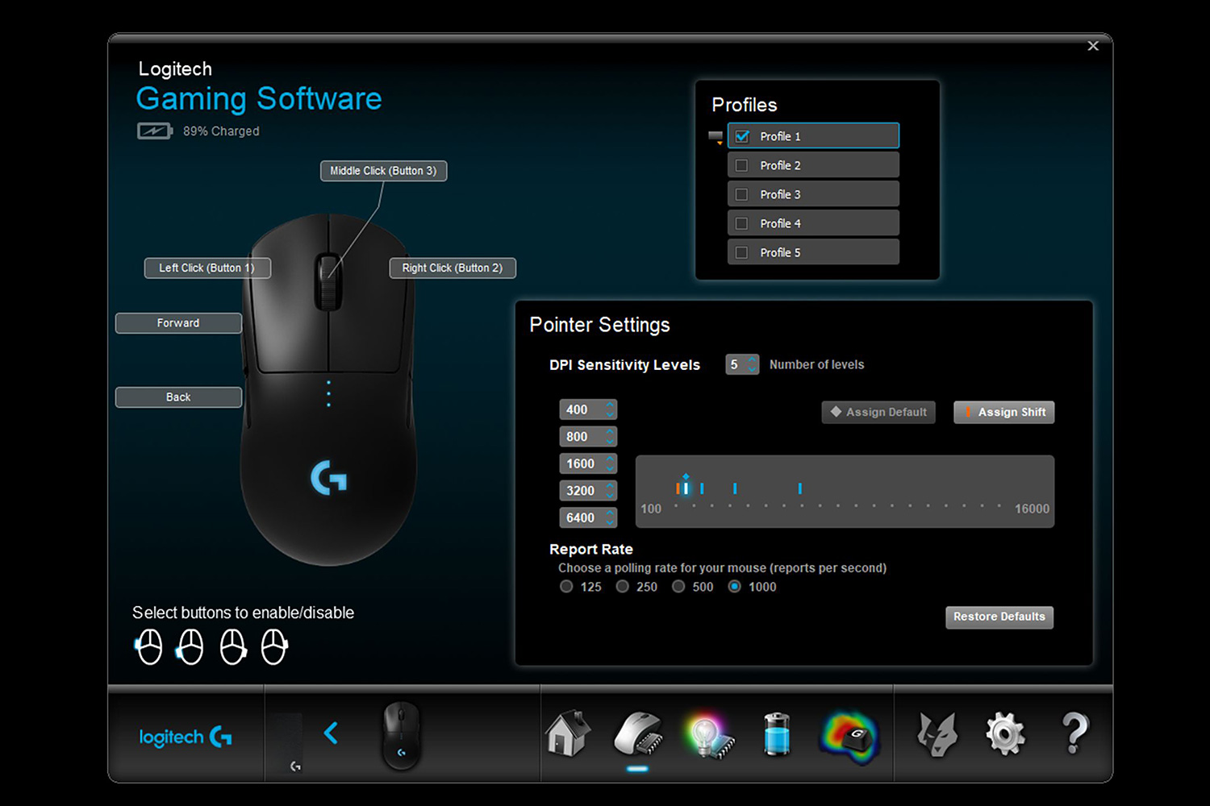This screenshot has width=1210, height=806.
Task: Click the small profile indicator icon beside Profile 1
Action: click(716, 137)
